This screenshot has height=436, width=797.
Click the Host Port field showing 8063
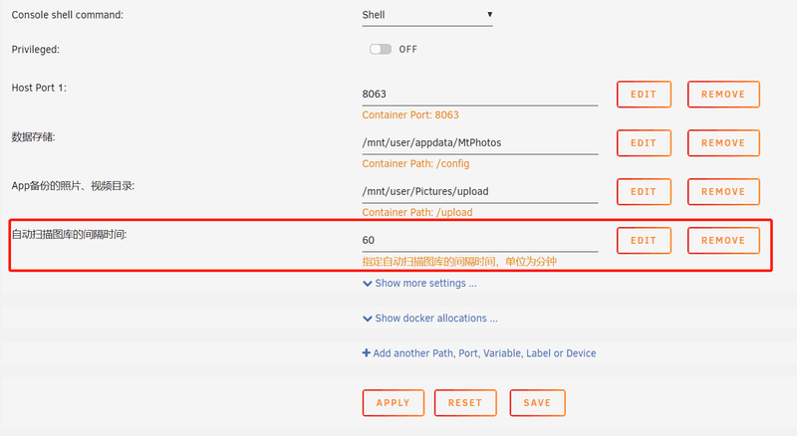pyautogui.click(x=480, y=94)
